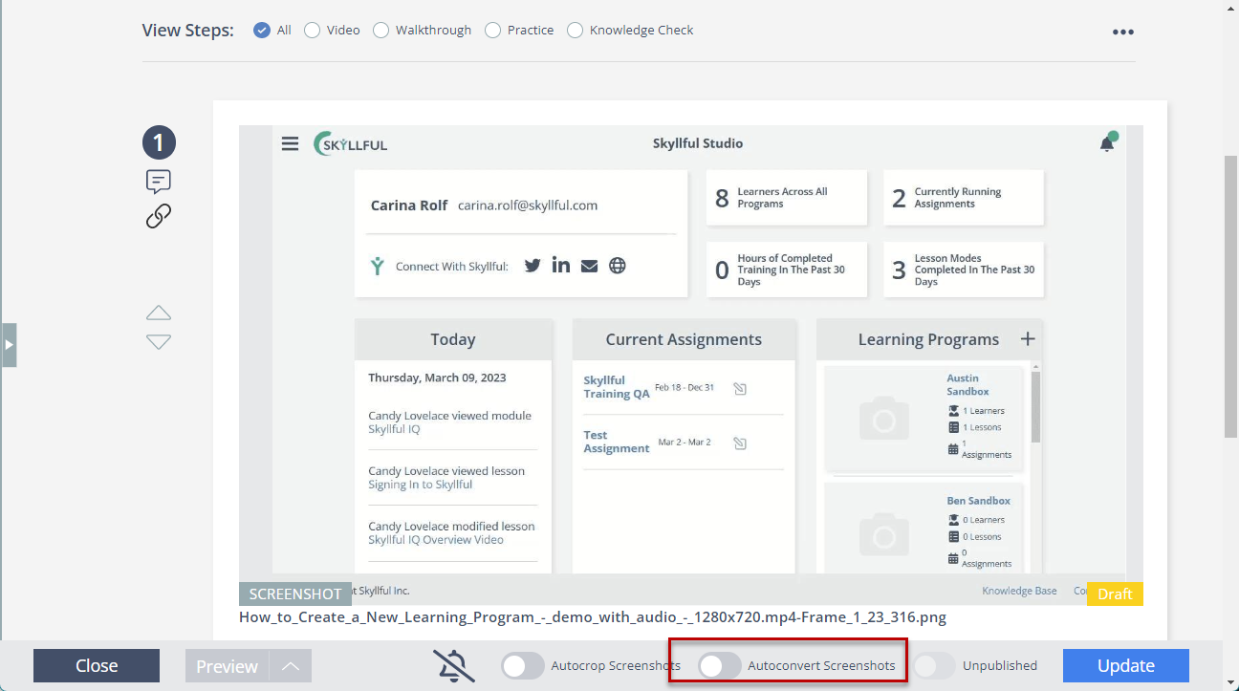Click the Twitter icon beside Connect With Skyllful
Image resolution: width=1239 pixels, height=691 pixels.
533,266
